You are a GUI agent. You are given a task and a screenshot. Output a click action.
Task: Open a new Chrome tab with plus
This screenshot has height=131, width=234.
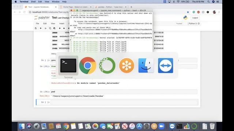click(x=131, y=7)
